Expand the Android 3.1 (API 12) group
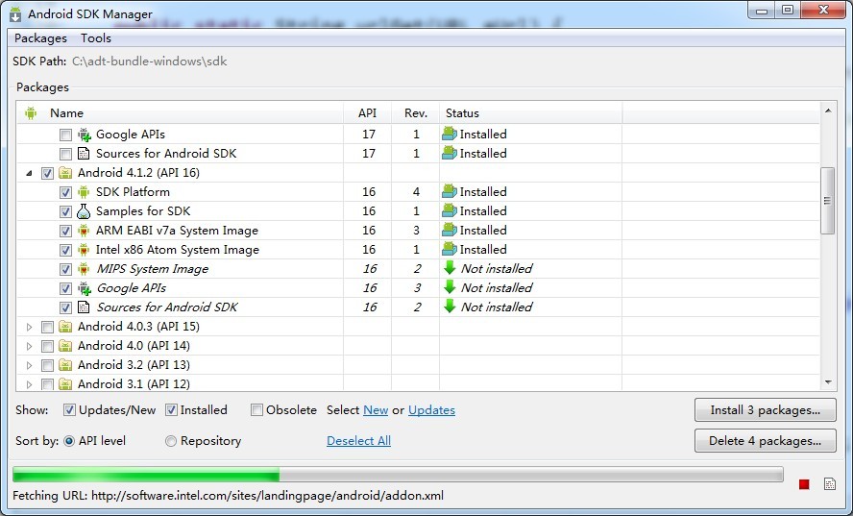Screen dimensions: 853x516 click(x=30, y=384)
